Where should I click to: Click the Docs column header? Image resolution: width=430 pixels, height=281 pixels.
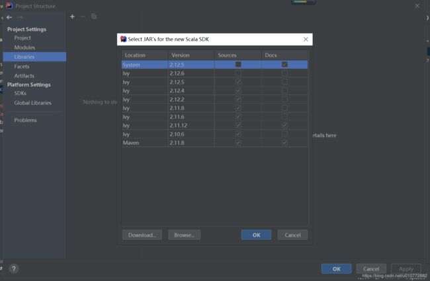tap(284, 55)
